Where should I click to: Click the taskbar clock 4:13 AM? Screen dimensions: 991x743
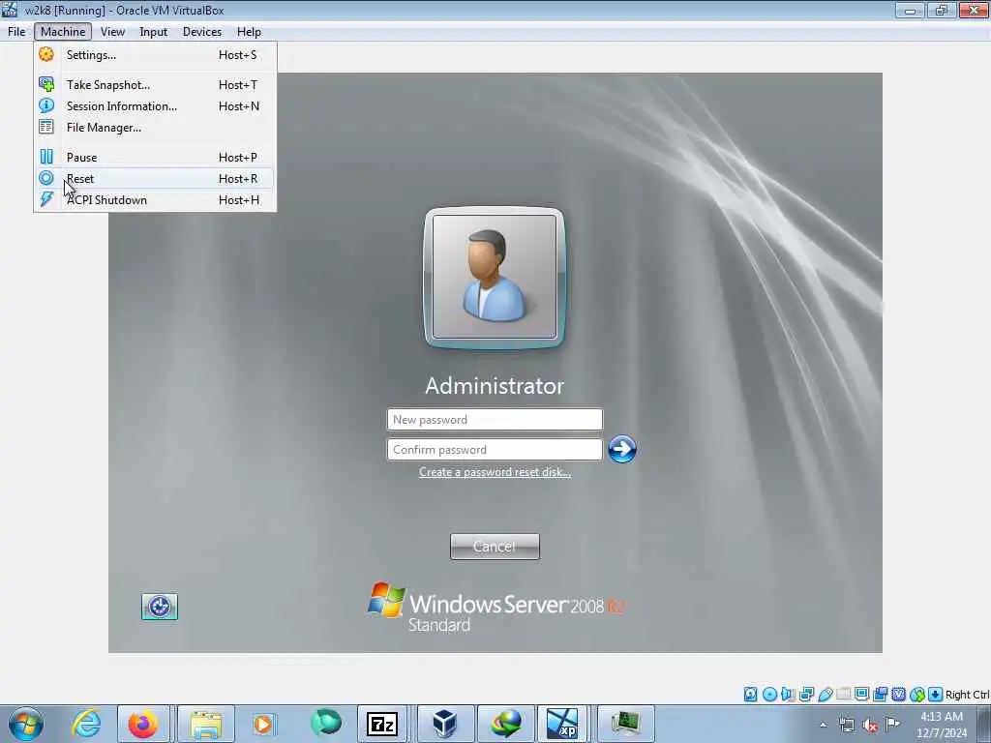point(942,725)
